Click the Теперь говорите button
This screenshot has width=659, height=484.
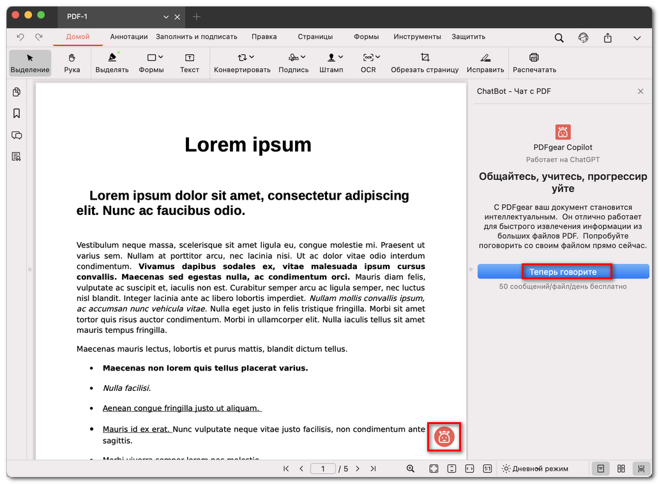563,272
